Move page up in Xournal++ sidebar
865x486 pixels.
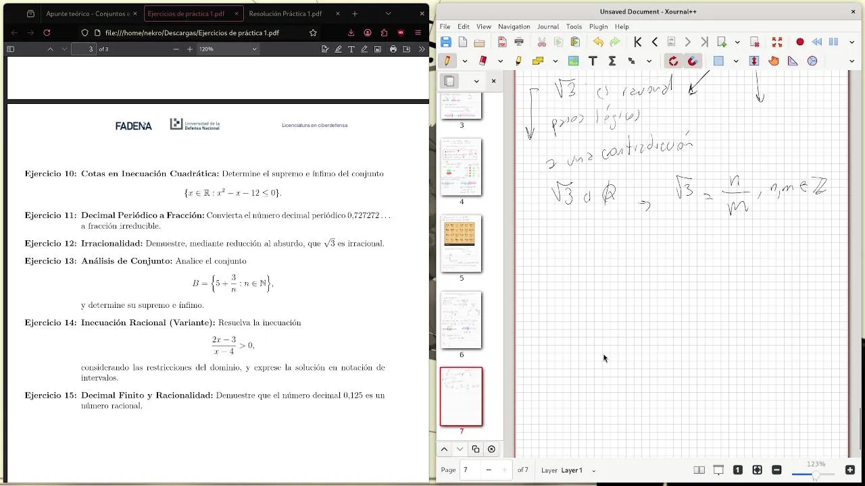tap(444, 449)
